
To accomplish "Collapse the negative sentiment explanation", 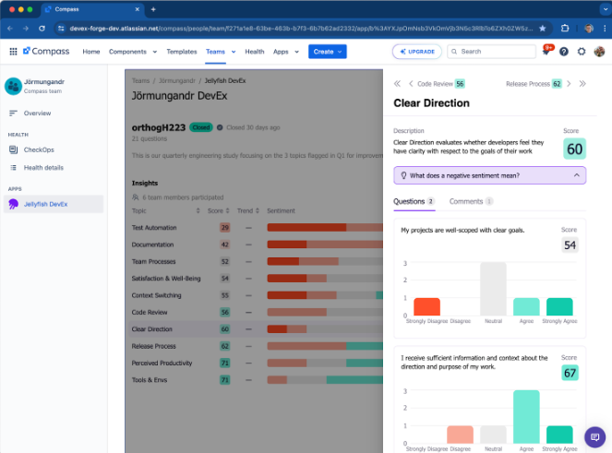I will [x=577, y=174].
